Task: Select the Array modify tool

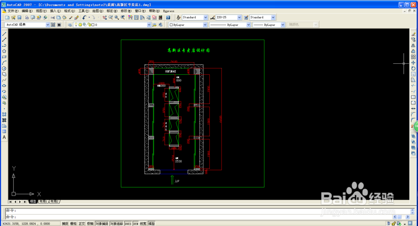Action: tap(413, 57)
